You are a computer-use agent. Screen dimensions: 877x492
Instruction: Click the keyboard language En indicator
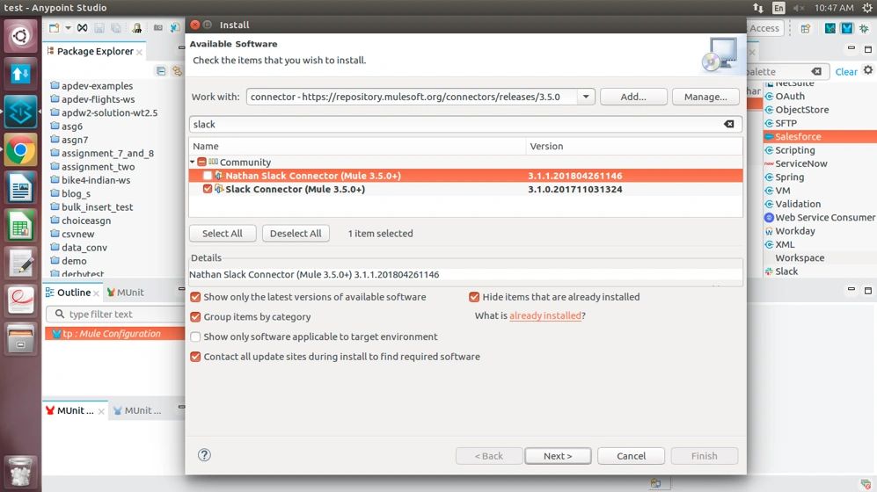(778, 8)
